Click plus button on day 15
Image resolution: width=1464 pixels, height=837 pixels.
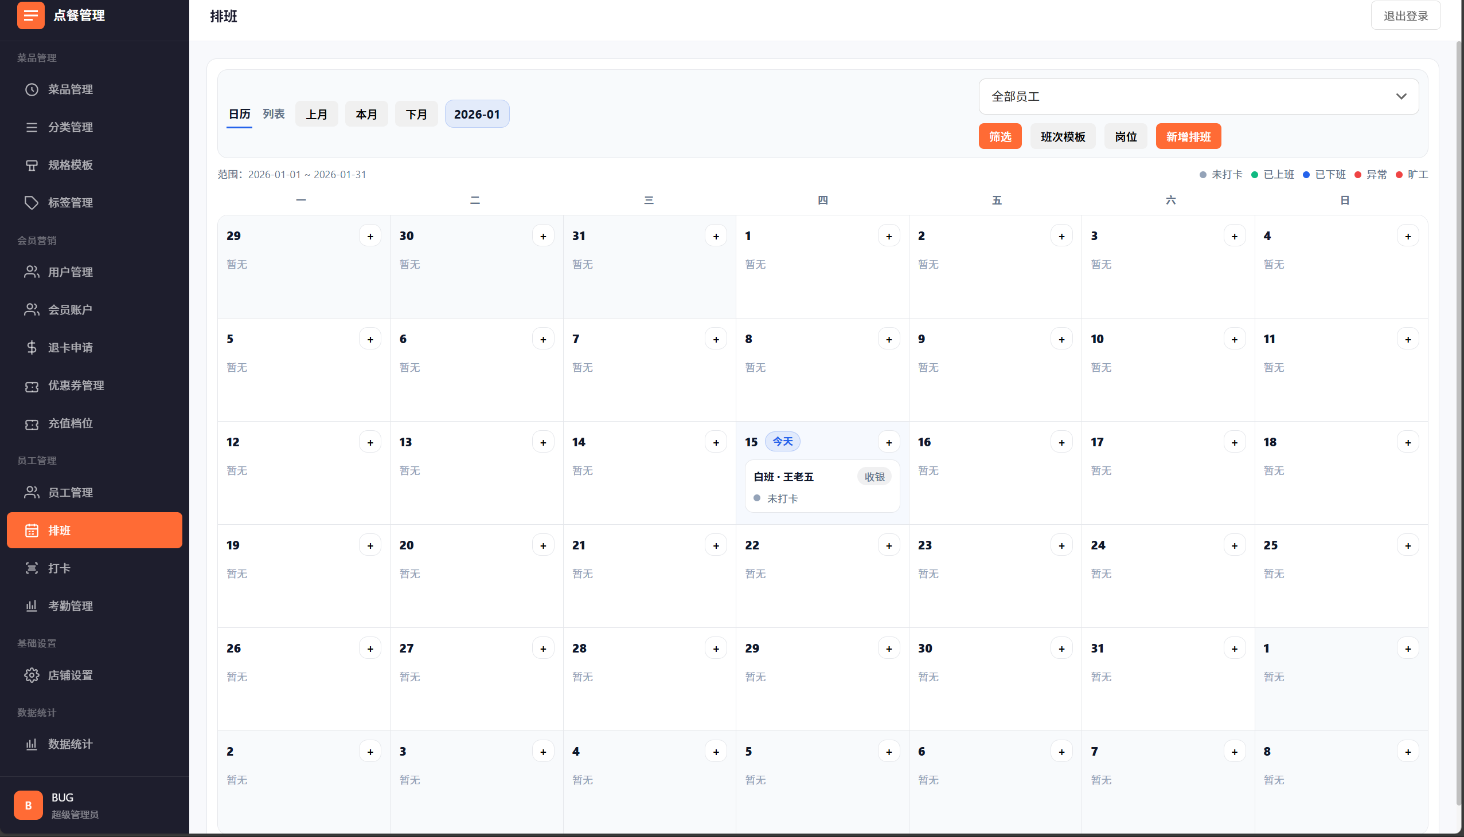[889, 442]
